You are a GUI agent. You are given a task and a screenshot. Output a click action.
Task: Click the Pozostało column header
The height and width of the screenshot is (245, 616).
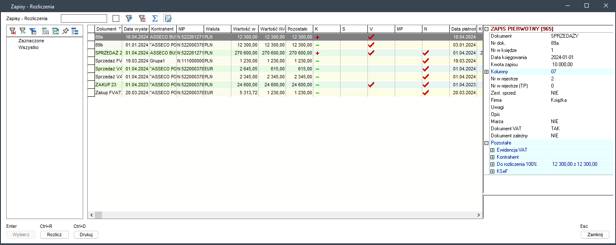tap(299, 29)
